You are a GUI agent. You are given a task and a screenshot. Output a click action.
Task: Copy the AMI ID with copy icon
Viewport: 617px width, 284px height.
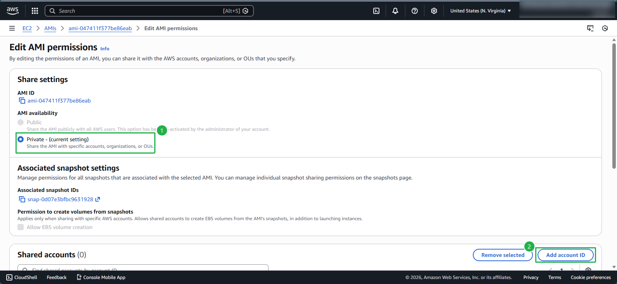(x=22, y=101)
